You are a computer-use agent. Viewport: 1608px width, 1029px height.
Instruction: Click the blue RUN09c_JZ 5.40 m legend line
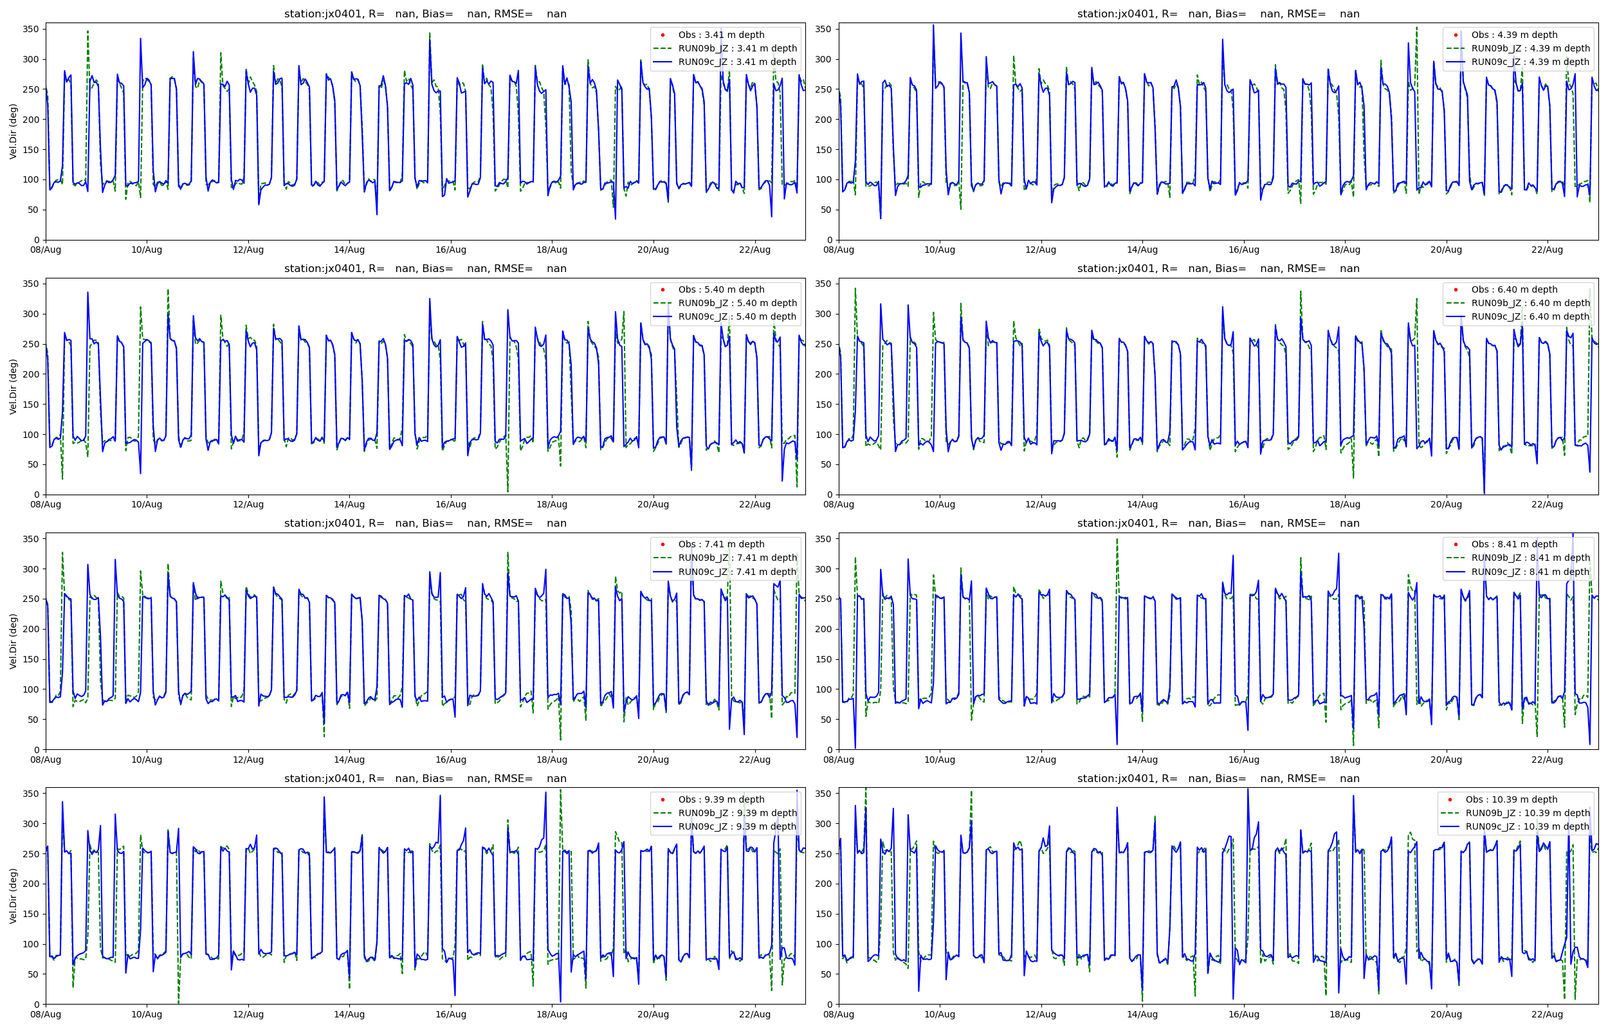[662, 316]
